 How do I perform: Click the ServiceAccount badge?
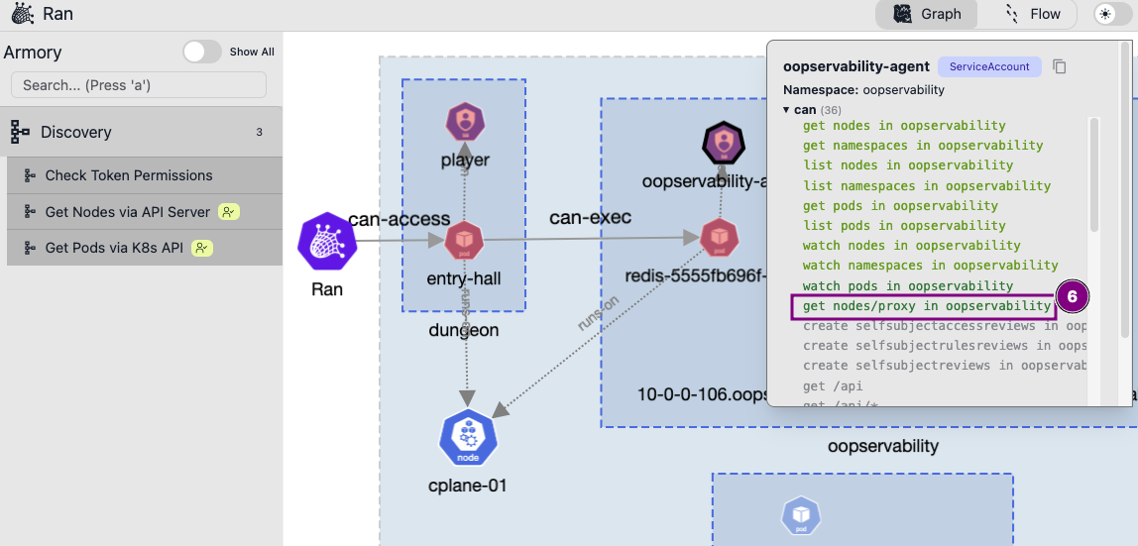(989, 66)
